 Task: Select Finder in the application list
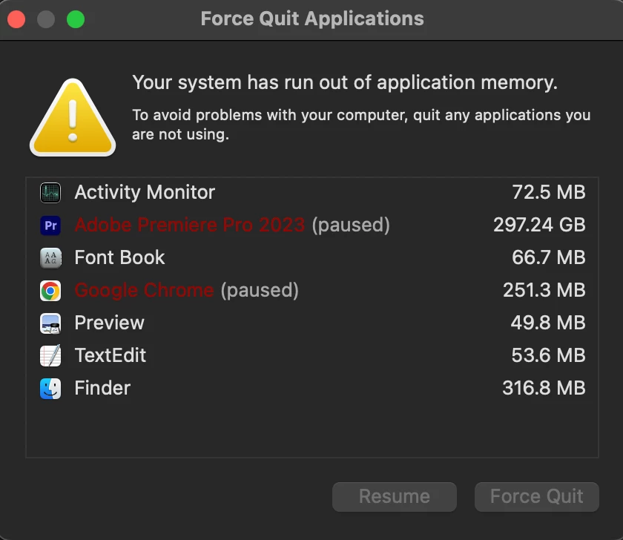[312, 388]
